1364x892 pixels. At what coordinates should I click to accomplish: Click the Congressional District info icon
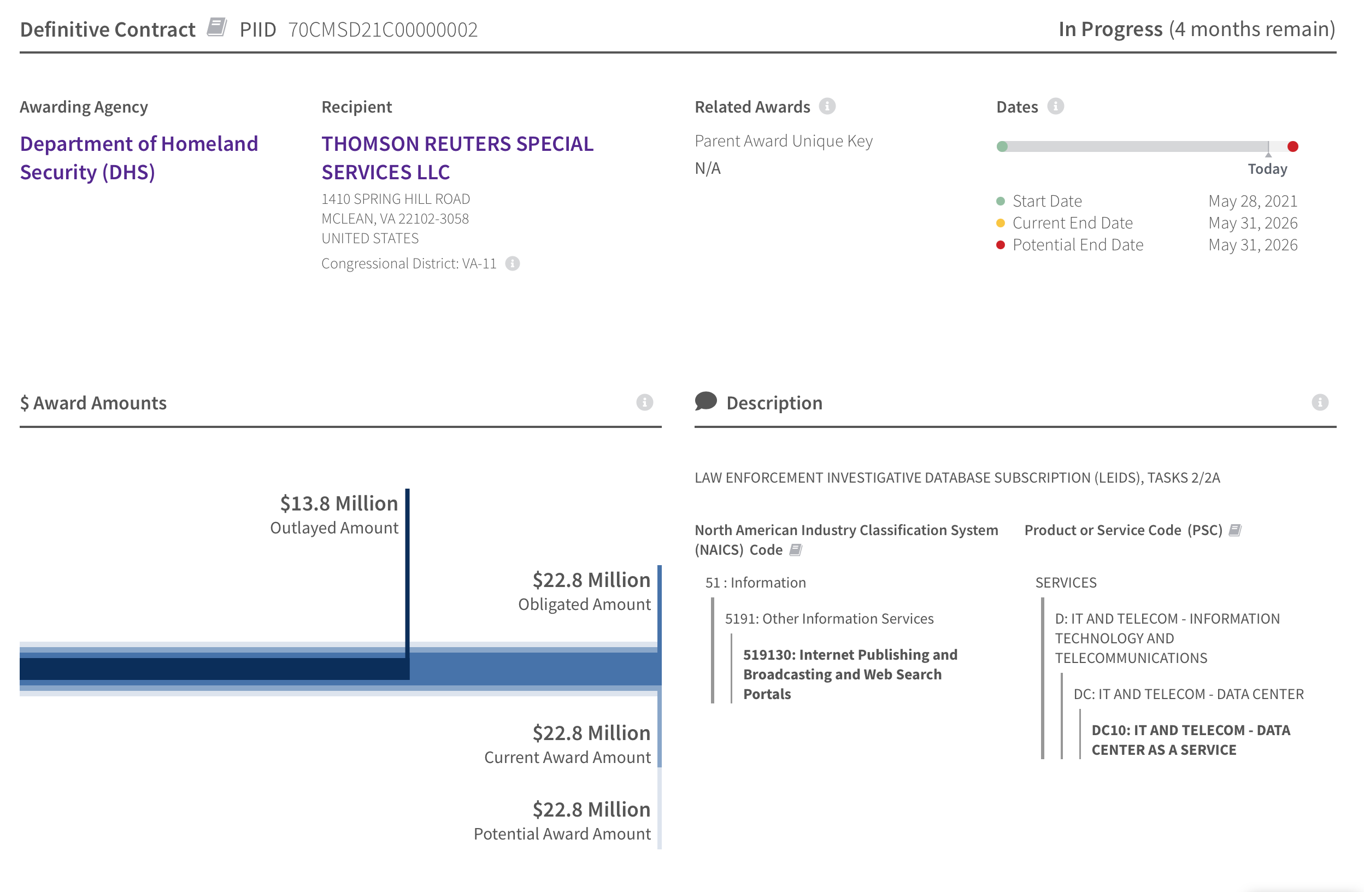coord(513,263)
